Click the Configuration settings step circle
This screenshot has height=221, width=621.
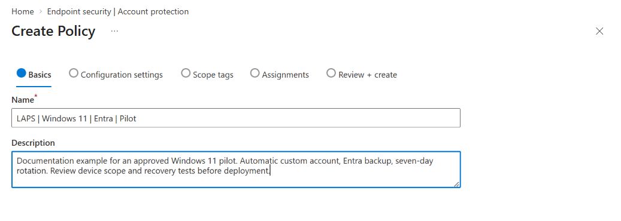click(73, 73)
